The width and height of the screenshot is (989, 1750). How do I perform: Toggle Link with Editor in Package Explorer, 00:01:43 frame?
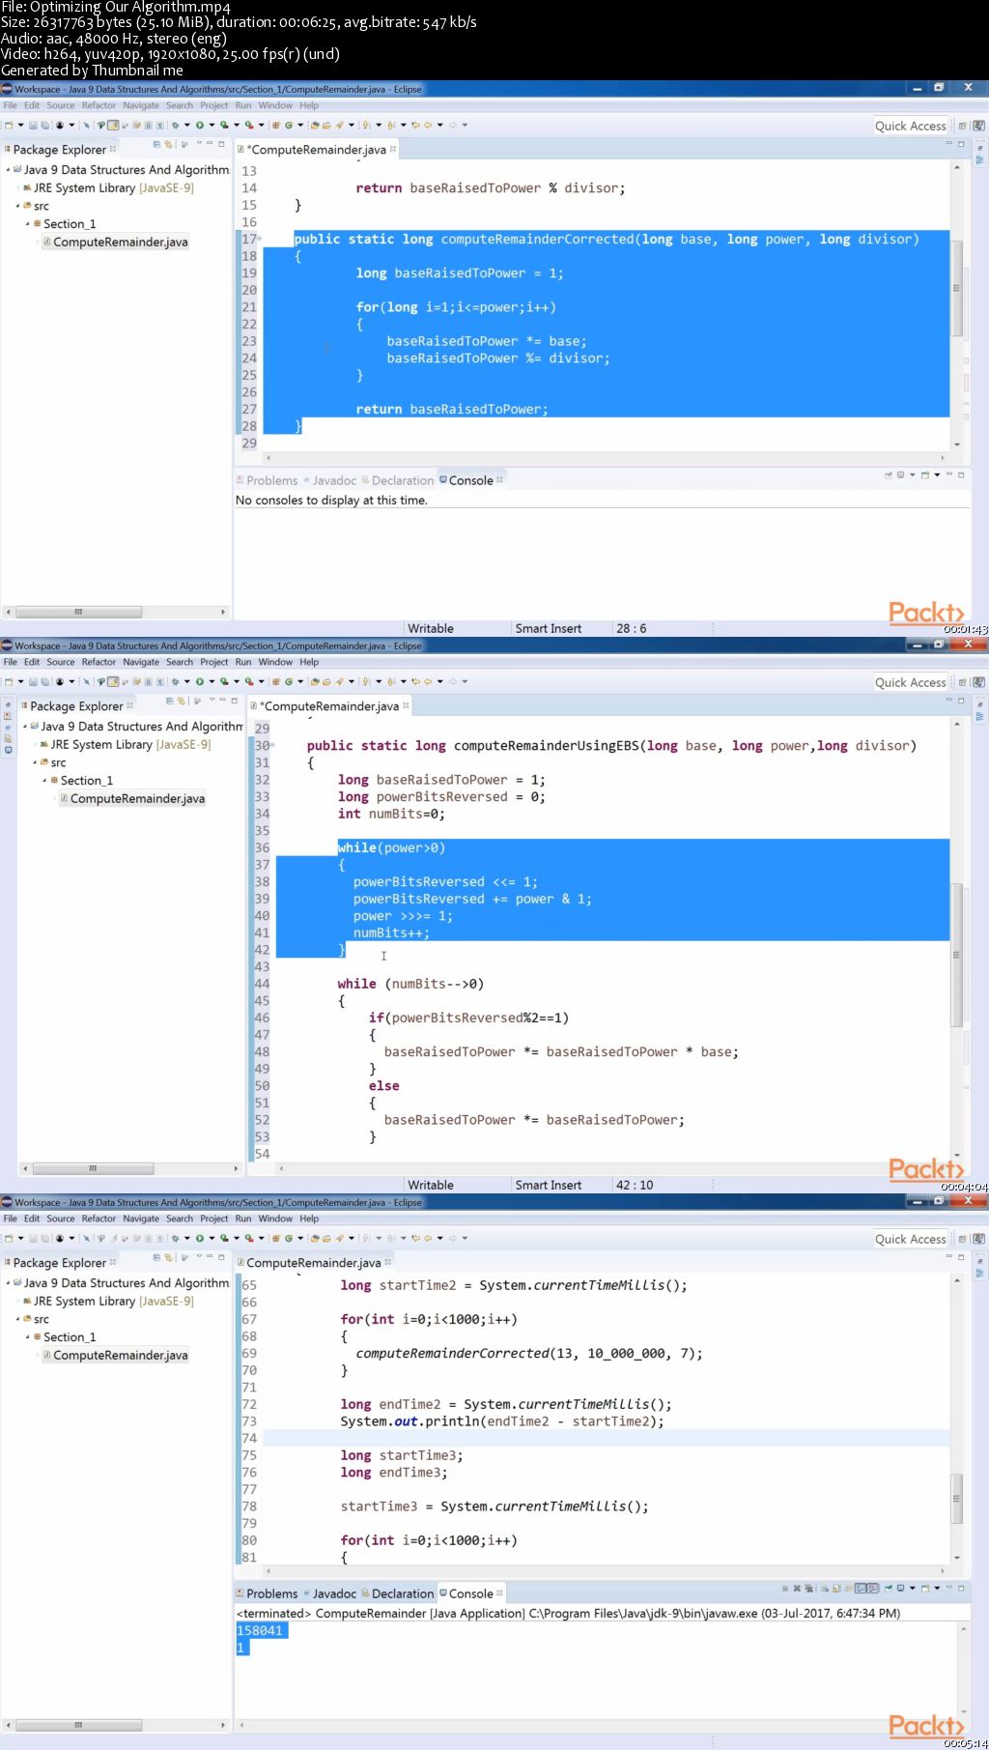tap(168, 144)
